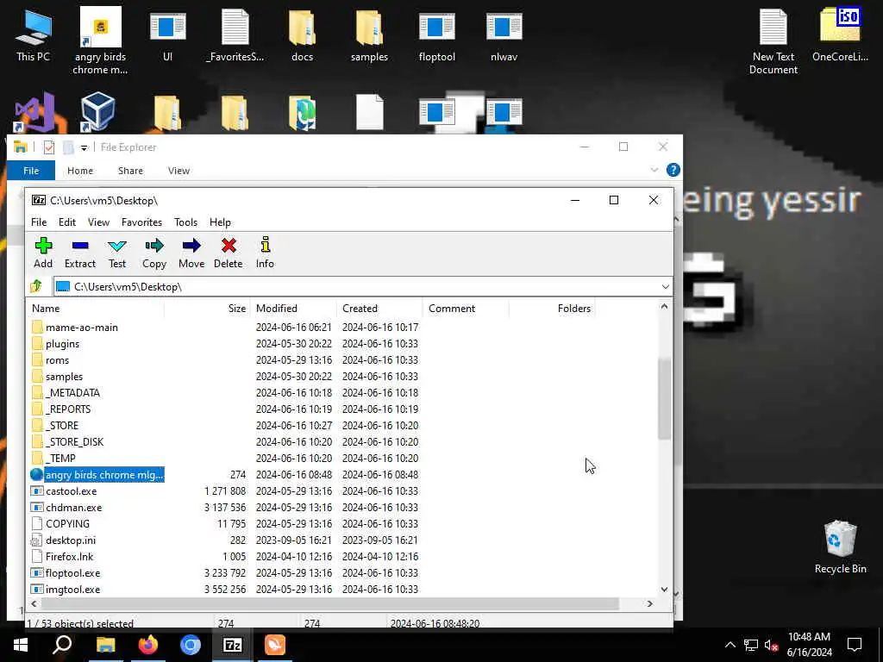This screenshot has width=883, height=662.
Task: Open the Info properties tool
Action: tap(265, 253)
